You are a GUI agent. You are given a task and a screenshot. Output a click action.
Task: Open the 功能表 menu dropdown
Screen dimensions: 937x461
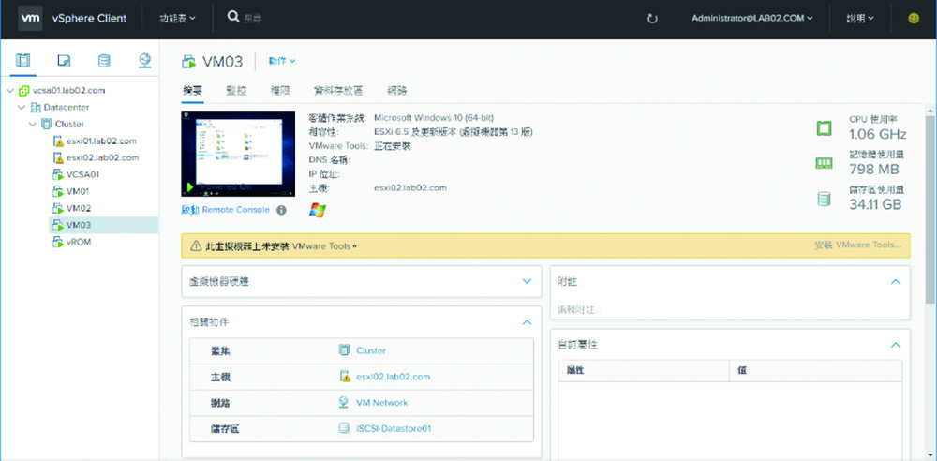pos(177,19)
